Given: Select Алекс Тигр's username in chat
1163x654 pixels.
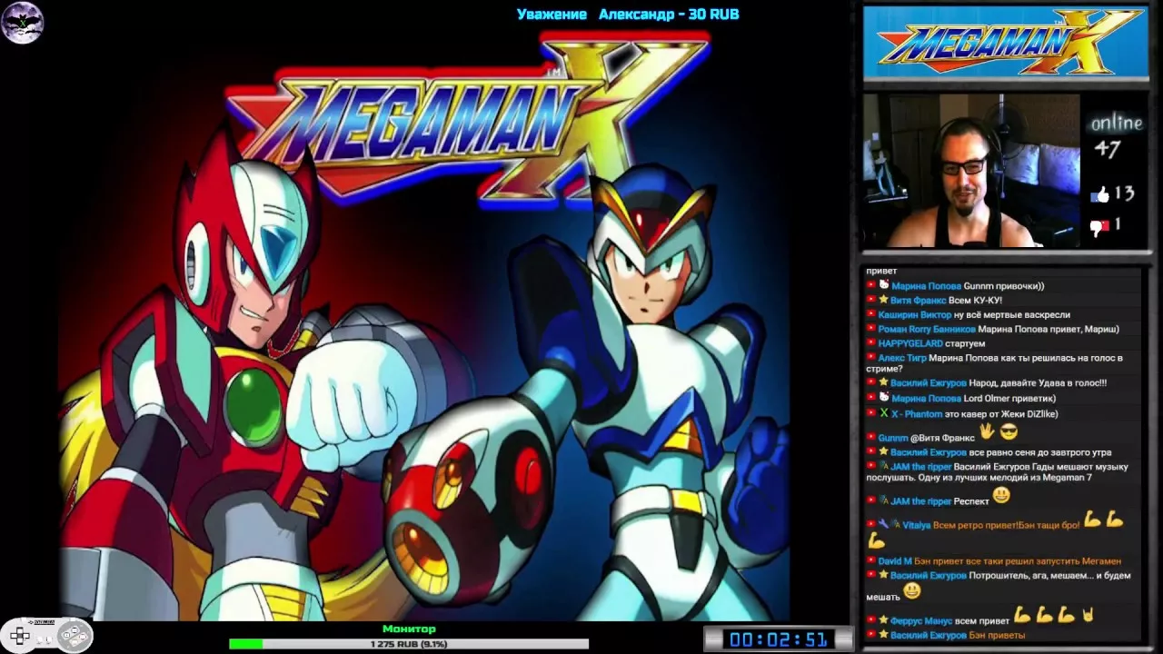Looking at the screenshot, I should tap(901, 358).
